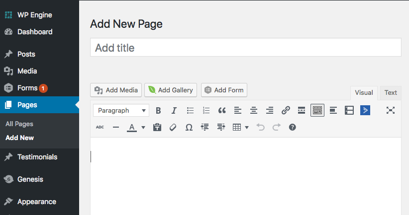This screenshot has width=409, height=215.
Task: Open the Paragraph format dropdown
Action: pyautogui.click(x=121, y=111)
